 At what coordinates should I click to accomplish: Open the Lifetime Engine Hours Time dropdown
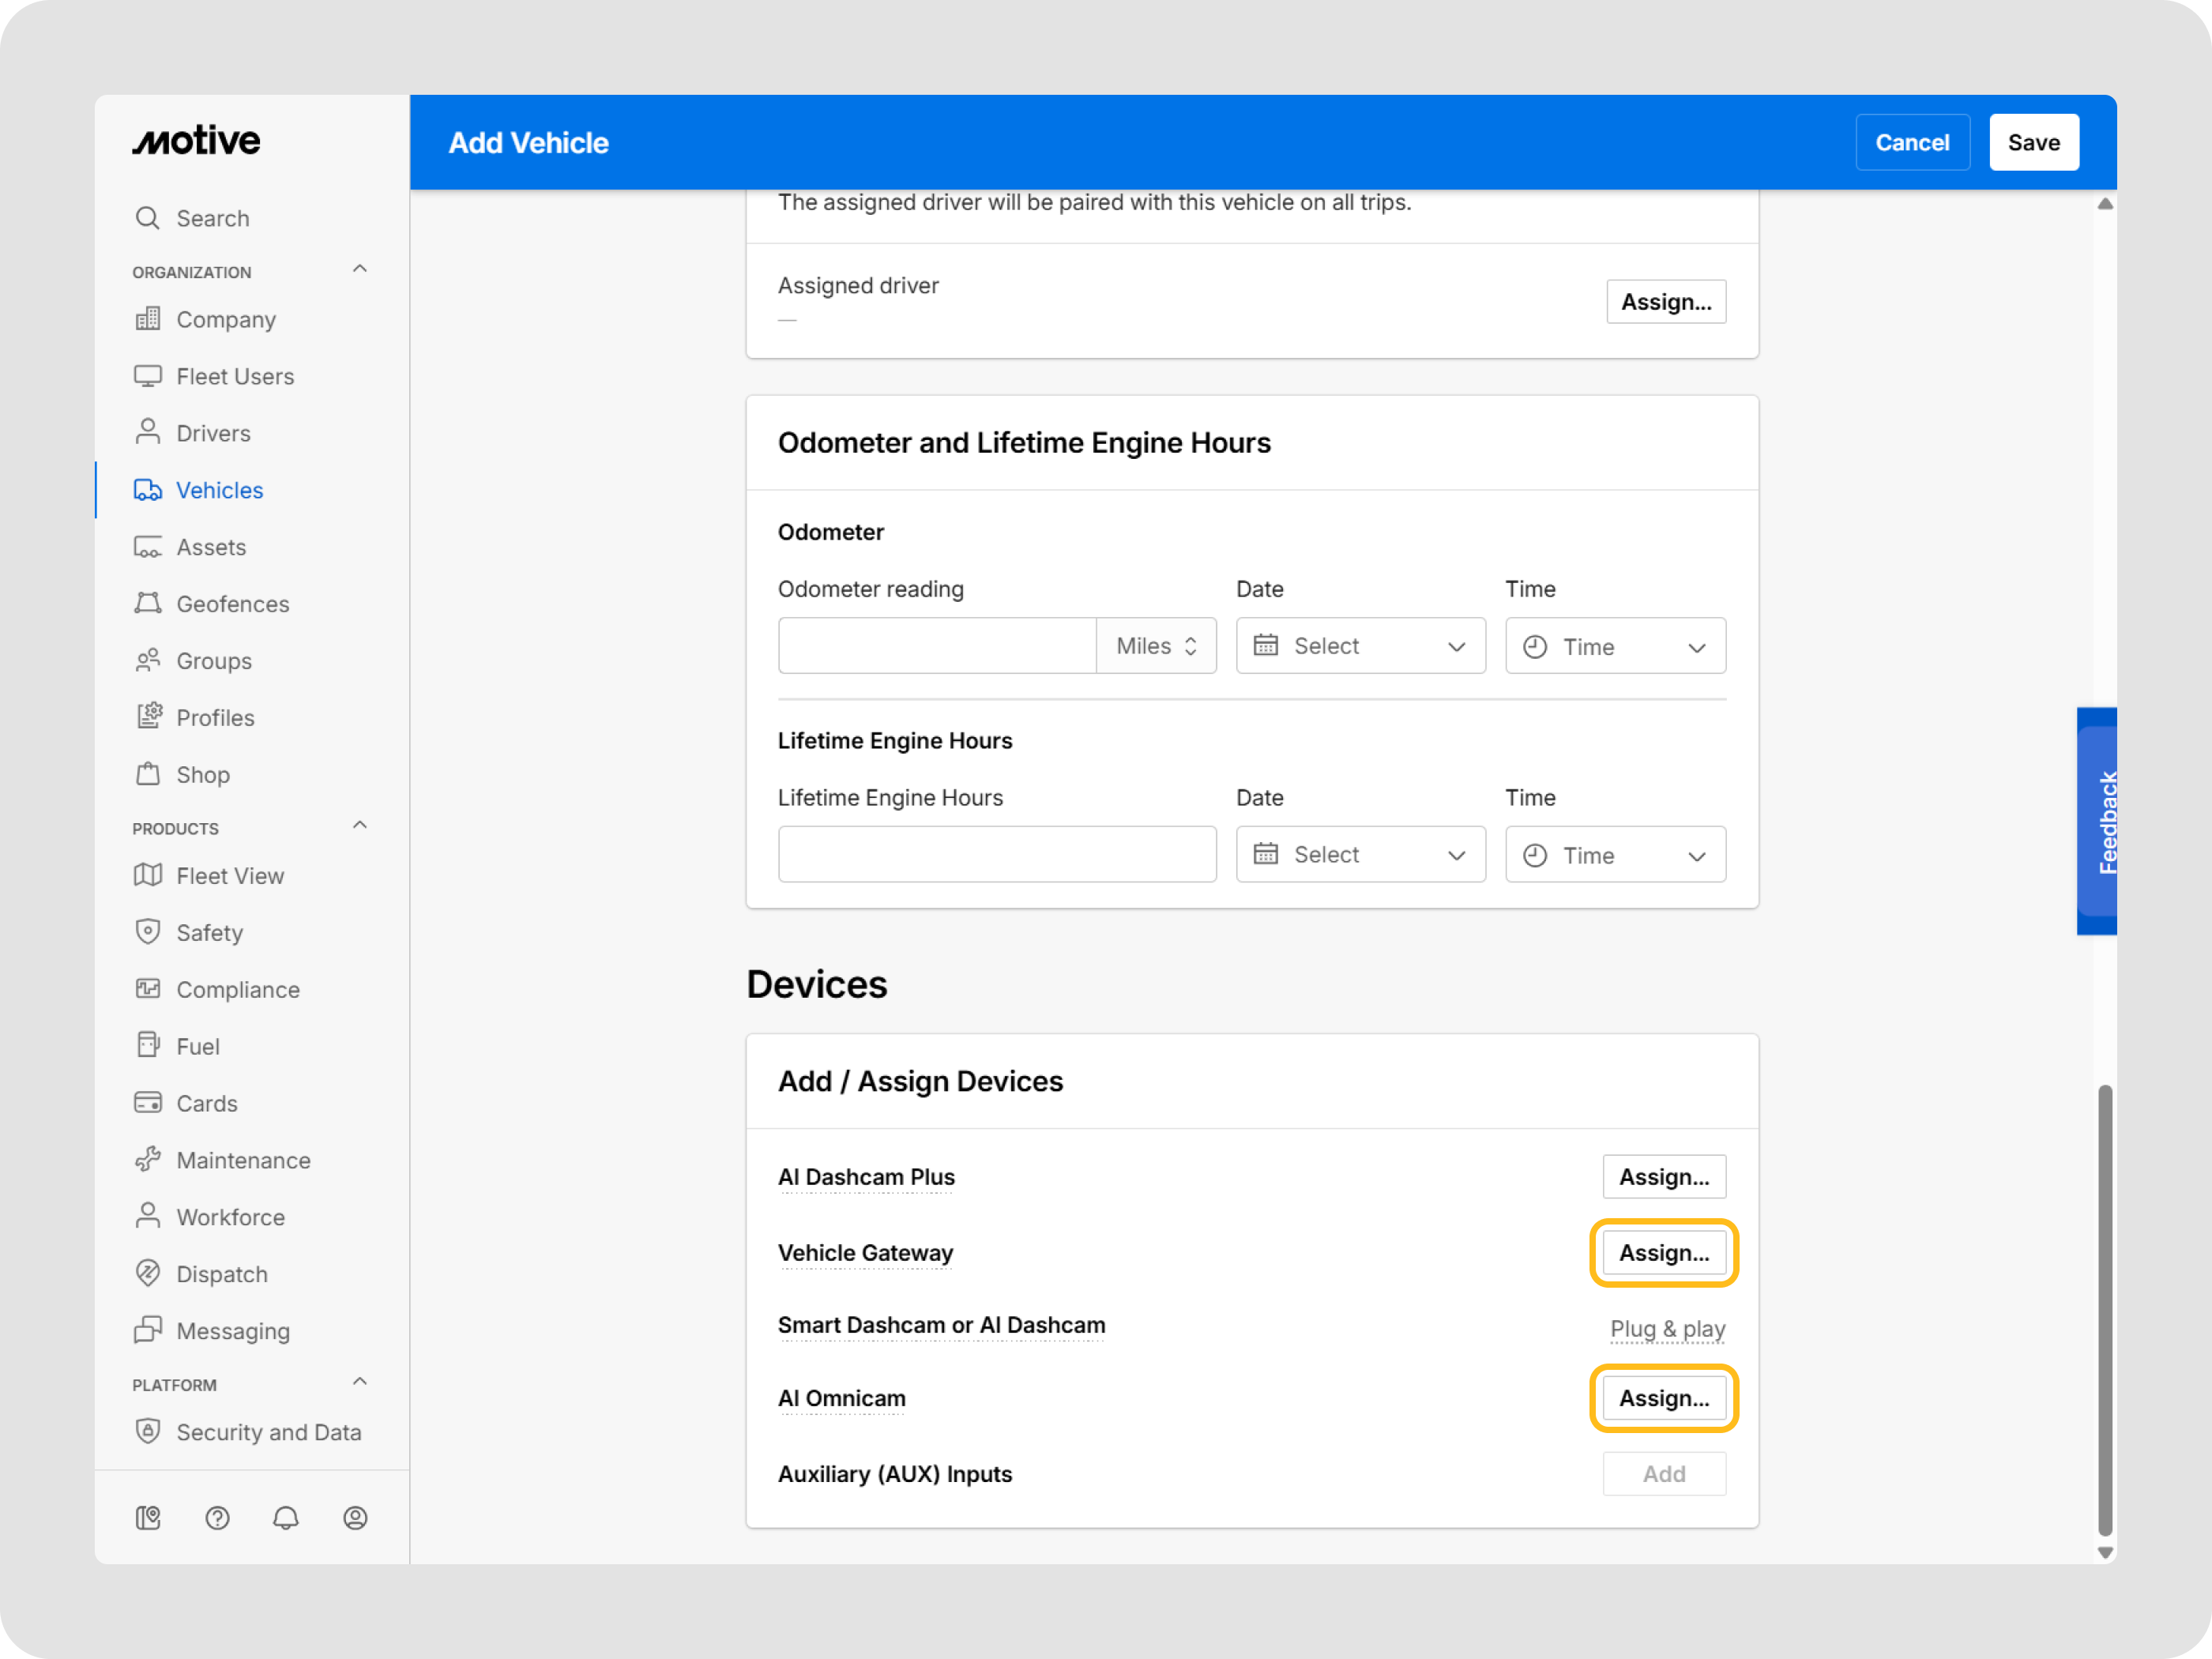(x=1615, y=855)
